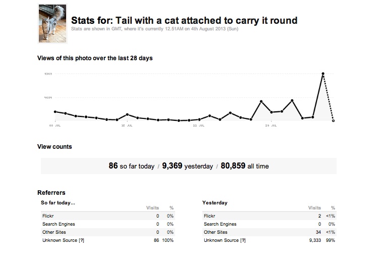Click the 29 JUL label on the chart axis
This screenshot has height=255, width=379.
(271, 125)
